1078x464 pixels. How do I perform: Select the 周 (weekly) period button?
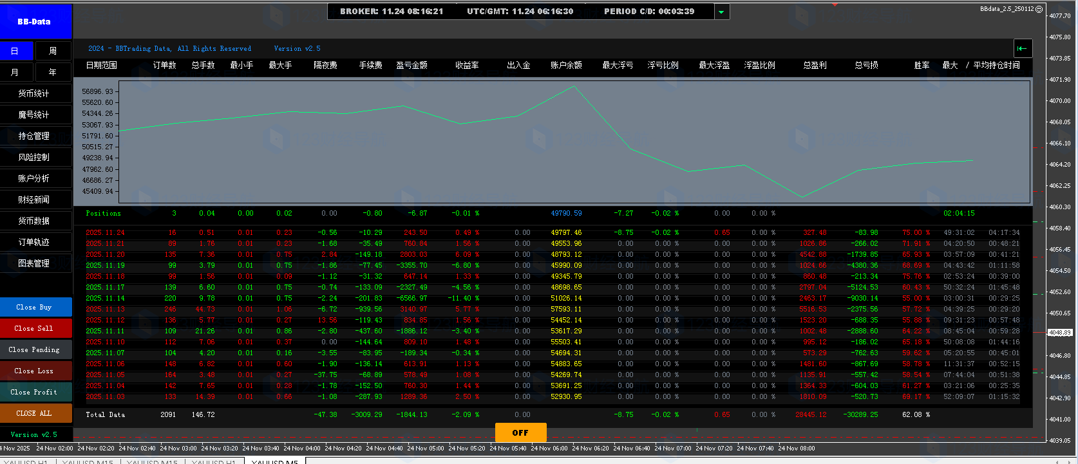coord(53,51)
